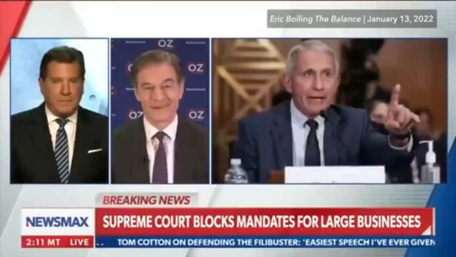Click the Tom Cotton filibuster ticker text
456x257 pixels.
(x=276, y=242)
